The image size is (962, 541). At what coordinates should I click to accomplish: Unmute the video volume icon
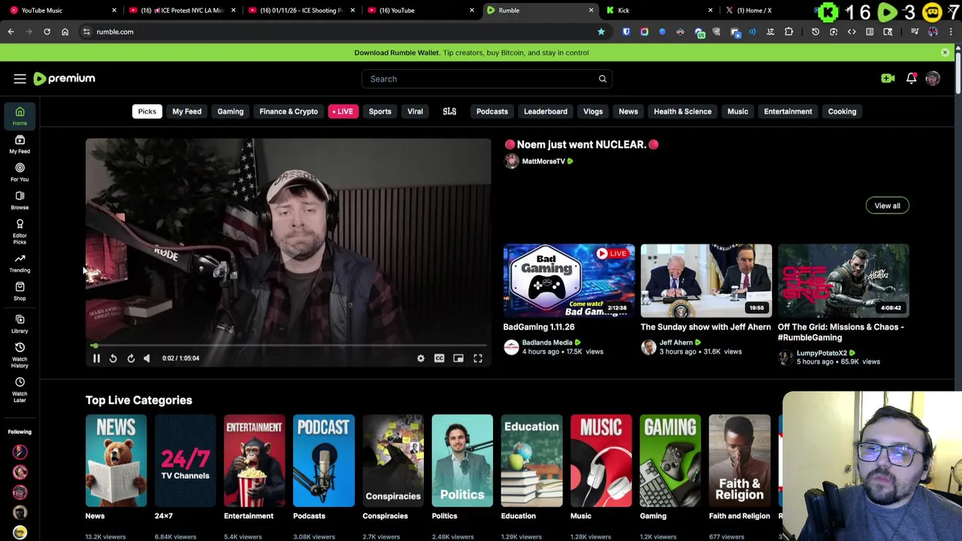(147, 358)
